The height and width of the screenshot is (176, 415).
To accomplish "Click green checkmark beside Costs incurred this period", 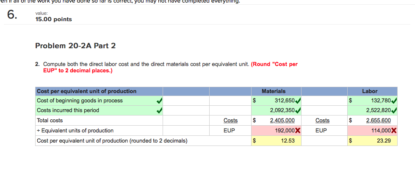I will 159,110.
